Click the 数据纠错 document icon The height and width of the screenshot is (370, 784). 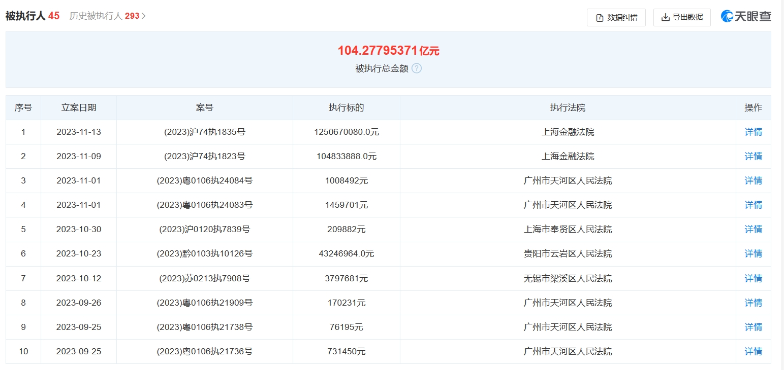coord(601,17)
